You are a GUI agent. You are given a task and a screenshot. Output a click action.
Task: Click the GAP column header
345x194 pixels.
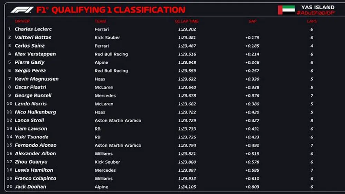(252, 21)
